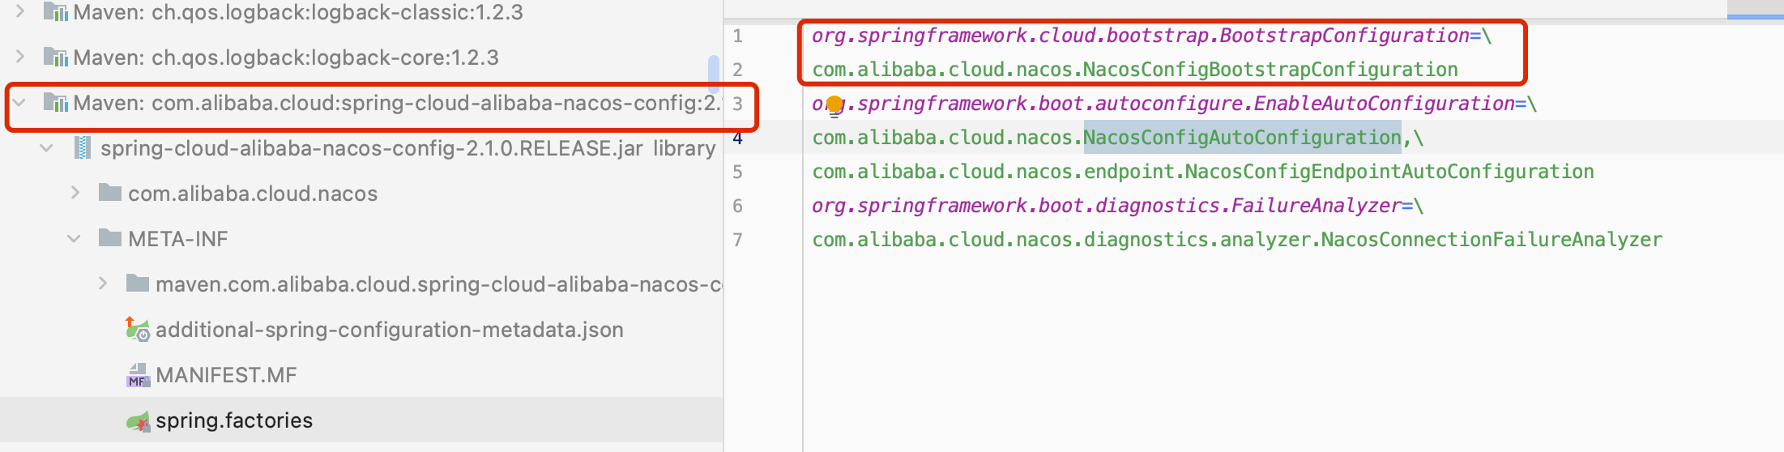
Task: Expand the logback-core:1.2.3 Maven library
Action: pyautogui.click(x=20, y=57)
